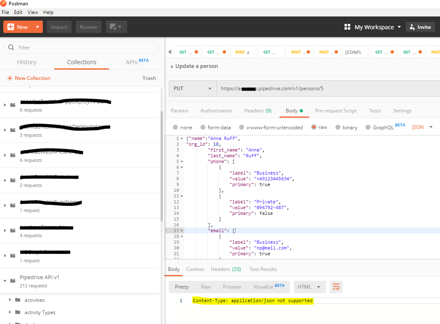Switch to the History tab
The image size is (440, 324).
27,62
